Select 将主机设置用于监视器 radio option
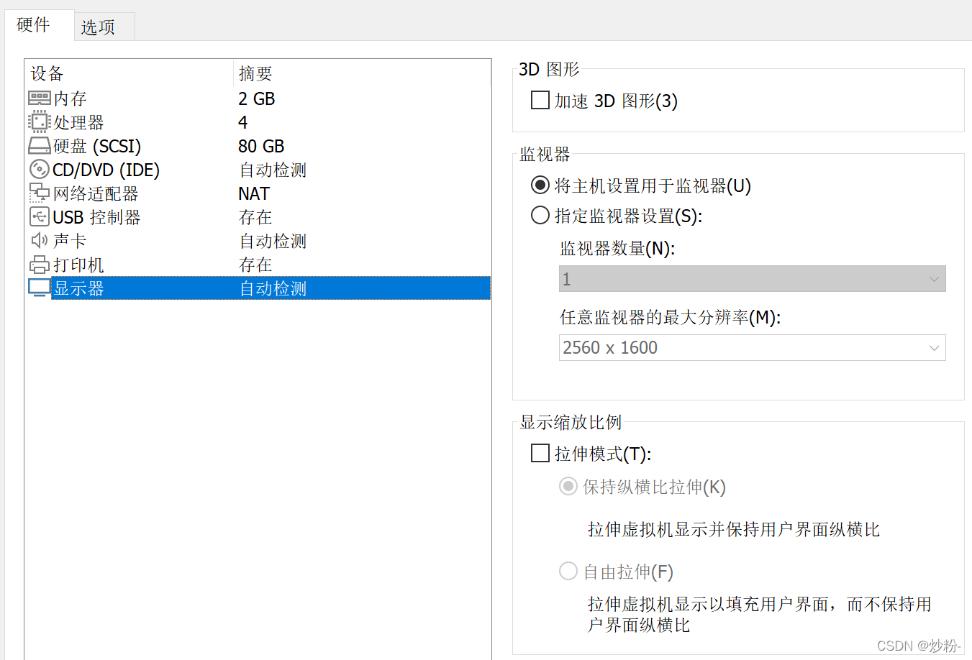Screen dimensions: 972x660 tap(540, 185)
